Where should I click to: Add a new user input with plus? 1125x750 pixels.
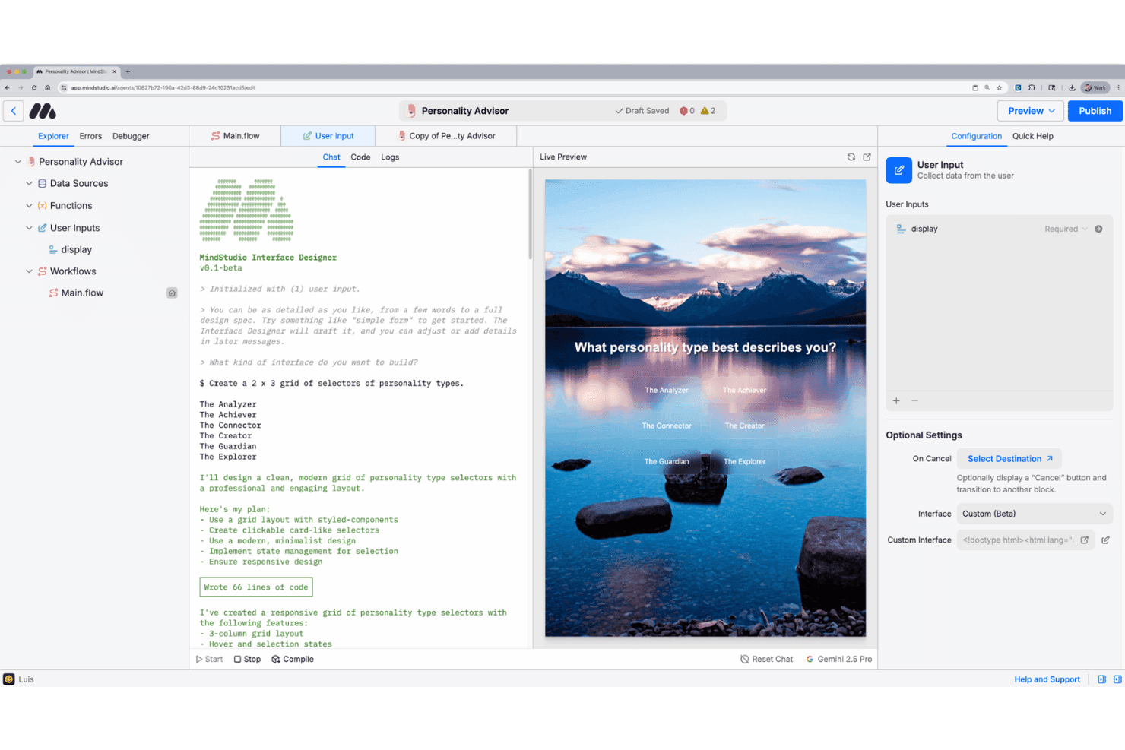(896, 400)
